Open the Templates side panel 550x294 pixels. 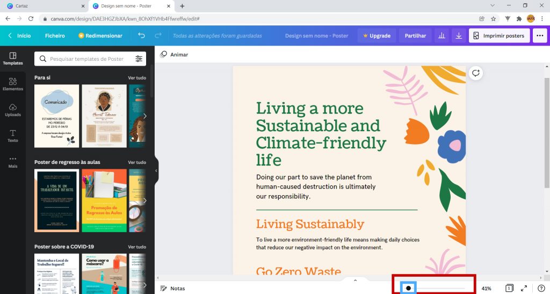(13, 59)
